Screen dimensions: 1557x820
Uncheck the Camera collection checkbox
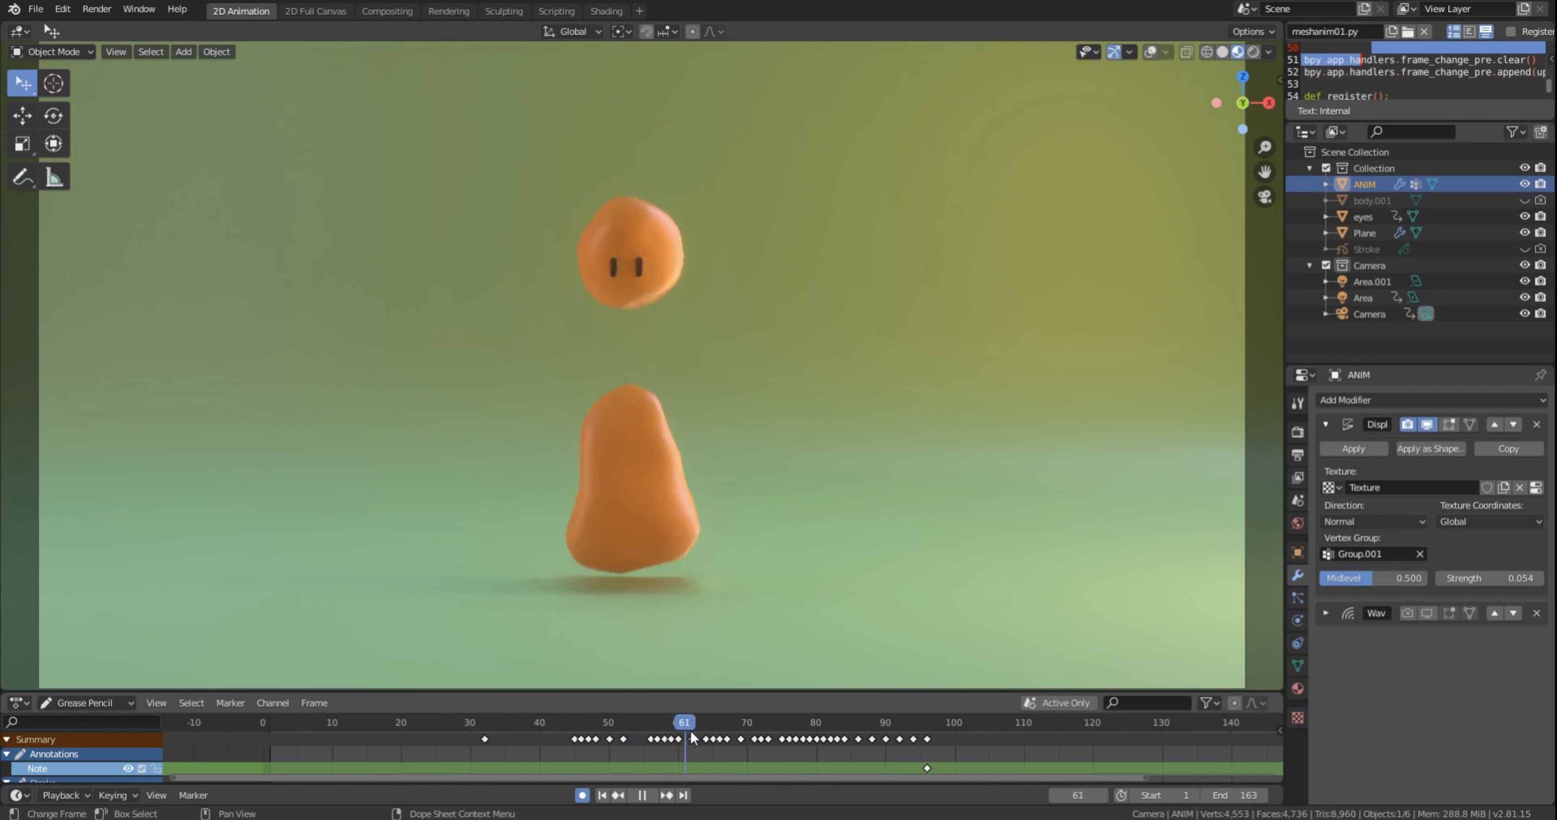[1326, 265]
